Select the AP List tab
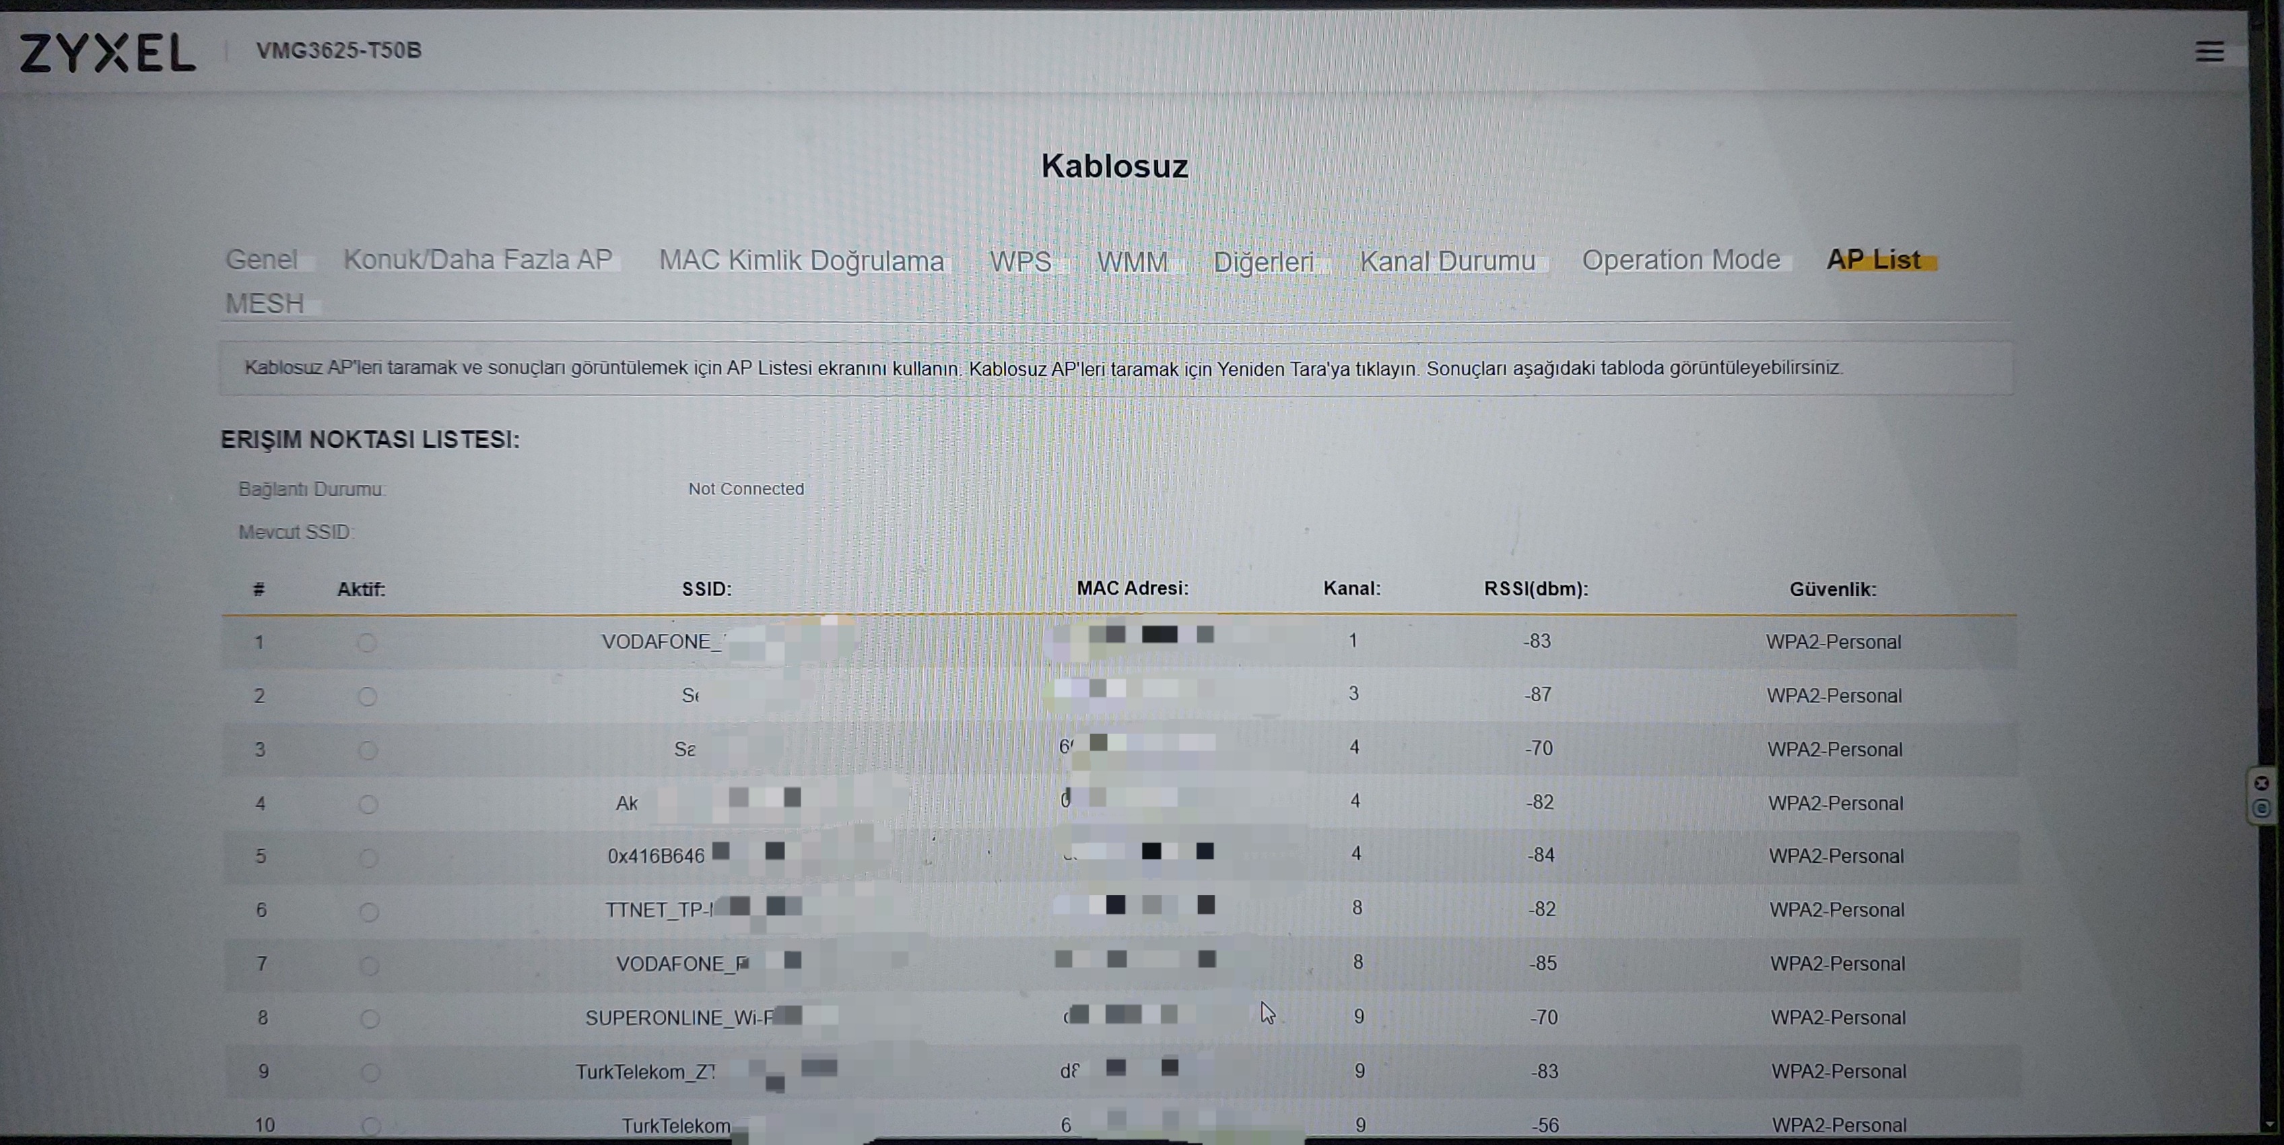Screen dimensions: 2284x1145 [x=1873, y=260]
